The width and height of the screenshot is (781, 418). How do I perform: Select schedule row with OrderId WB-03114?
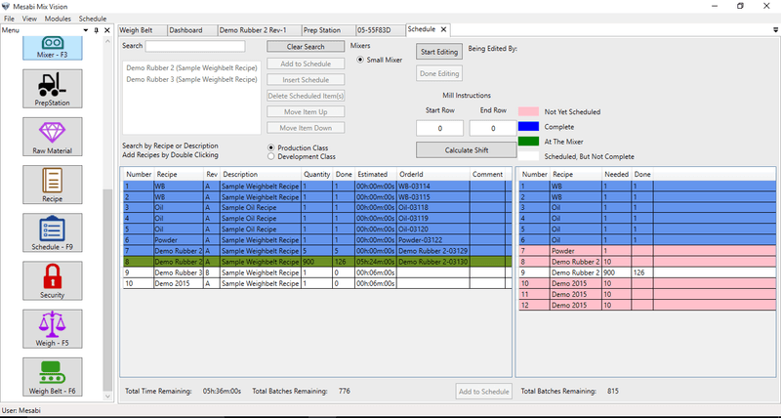[x=317, y=186]
